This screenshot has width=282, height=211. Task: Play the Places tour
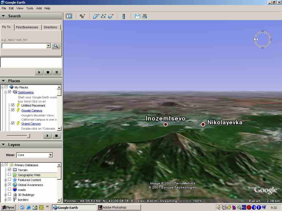(47, 136)
